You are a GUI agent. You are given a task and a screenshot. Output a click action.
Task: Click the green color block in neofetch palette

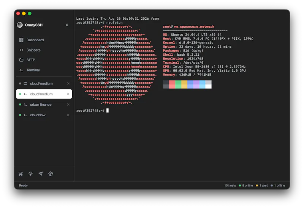coord(178,84)
